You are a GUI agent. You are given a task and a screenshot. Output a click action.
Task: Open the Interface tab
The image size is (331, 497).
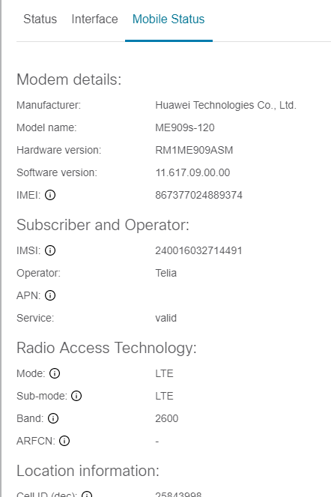point(94,19)
